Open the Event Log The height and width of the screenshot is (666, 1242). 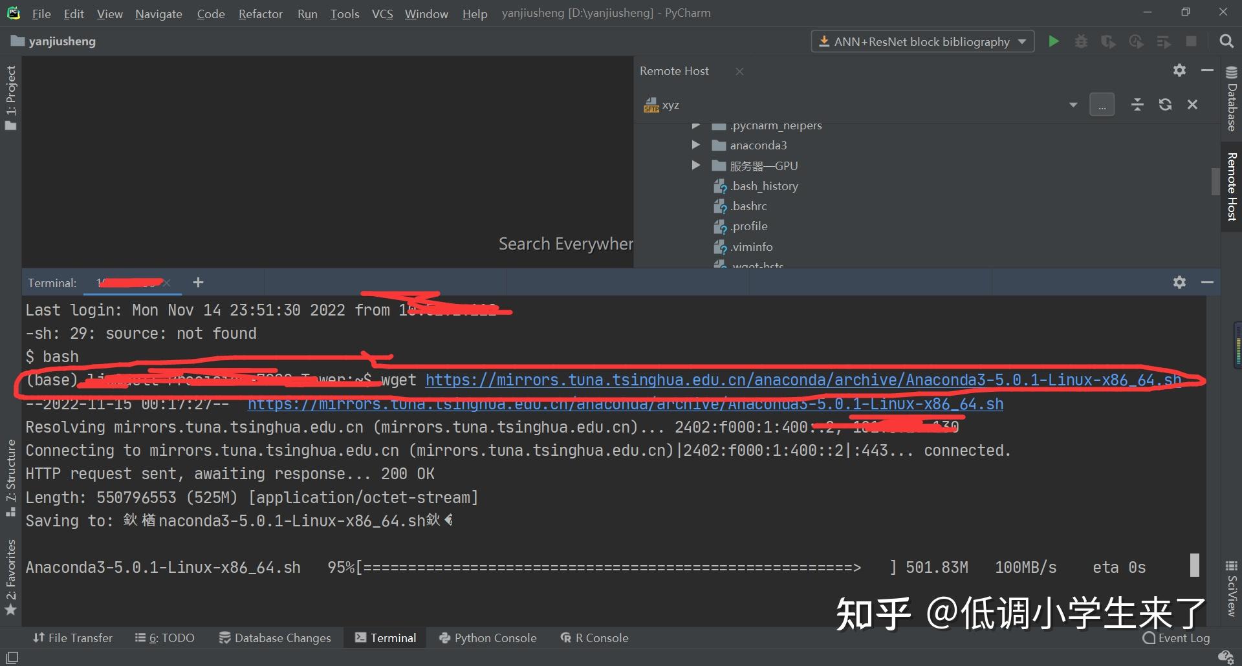point(1177,638)
